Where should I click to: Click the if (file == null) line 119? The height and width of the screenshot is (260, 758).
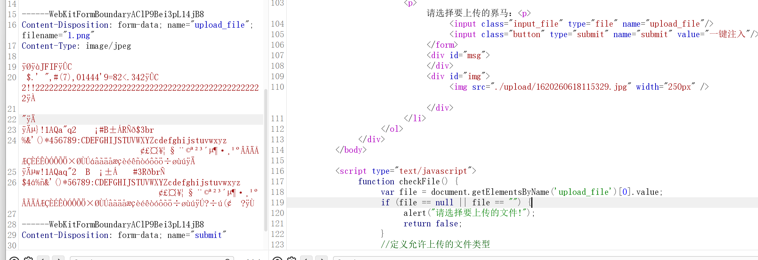pos(457,203)
